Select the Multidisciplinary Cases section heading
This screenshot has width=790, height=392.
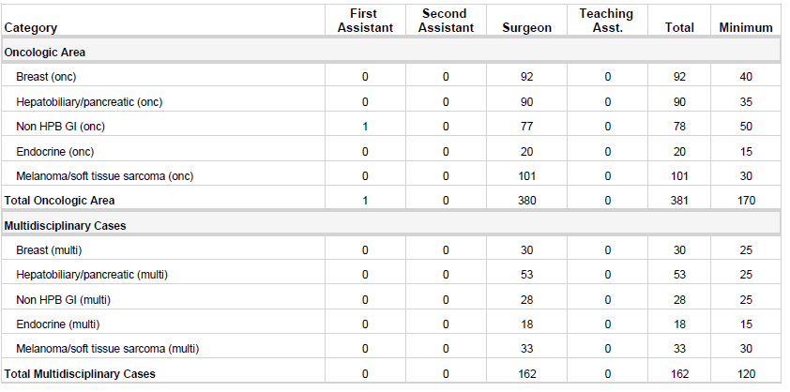coord(65,226)
